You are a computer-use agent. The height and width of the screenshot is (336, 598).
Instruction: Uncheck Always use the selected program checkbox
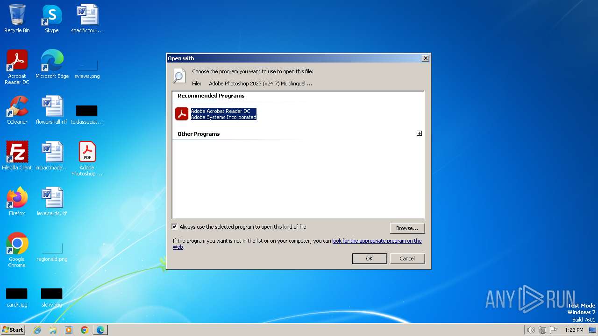(175, 227)
